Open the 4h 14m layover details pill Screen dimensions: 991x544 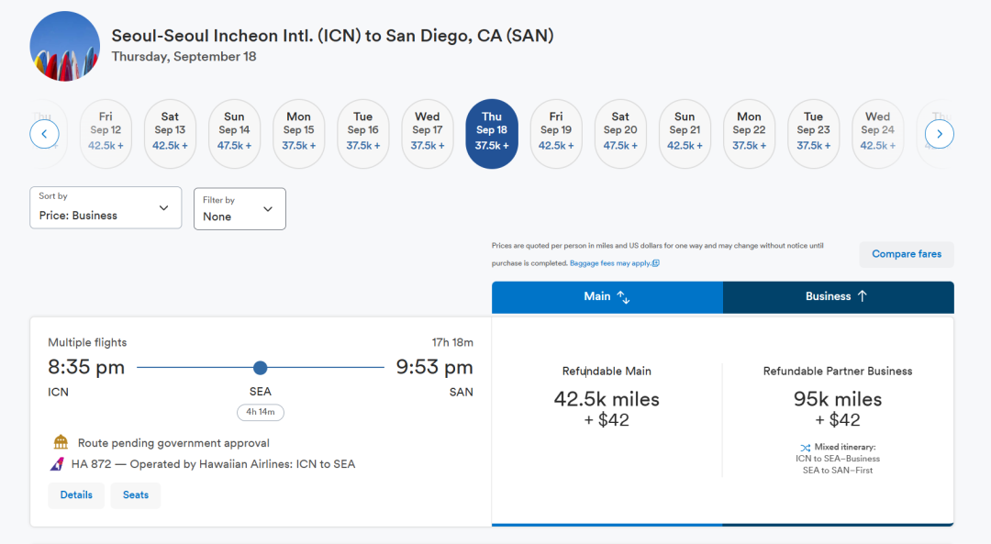coord(261,413)
